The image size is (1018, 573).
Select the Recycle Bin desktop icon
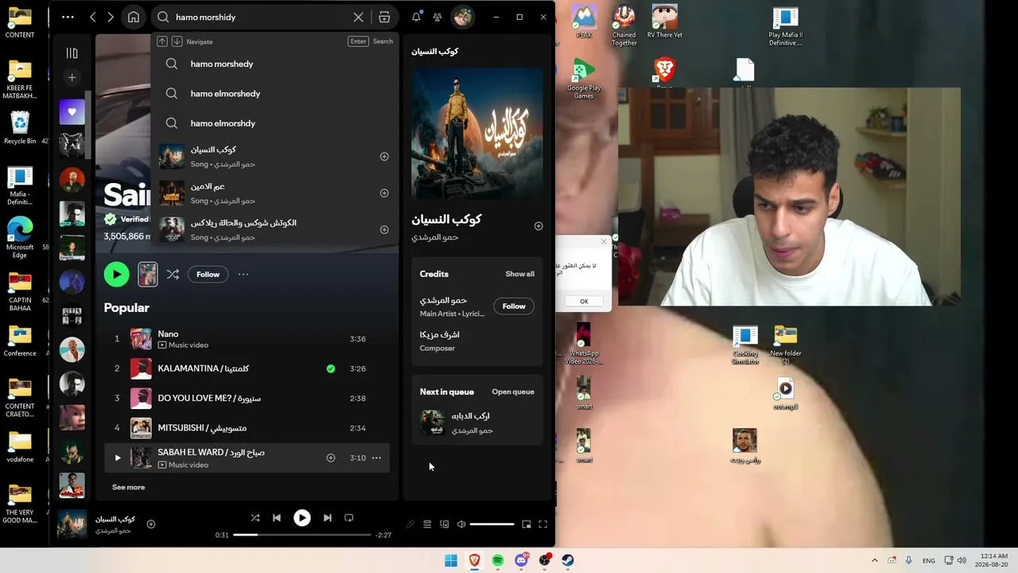click(x=20, y=127)
